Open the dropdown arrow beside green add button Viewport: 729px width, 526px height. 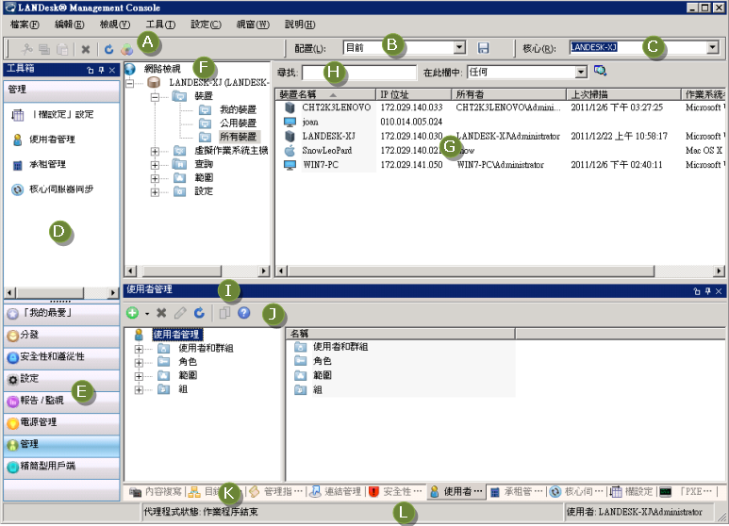[147, 314]
